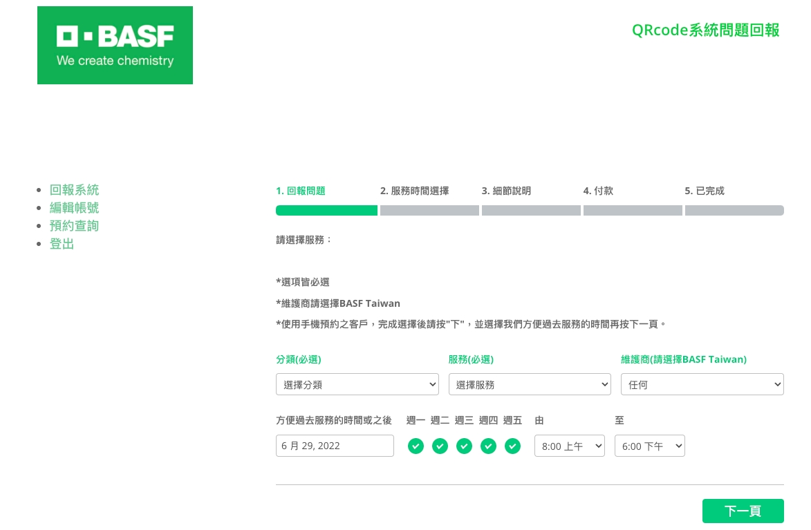Image resolution: width=811 pixels, height=530 pixels.
Task: Click the 登出 logout link
Action: point(62,244)
